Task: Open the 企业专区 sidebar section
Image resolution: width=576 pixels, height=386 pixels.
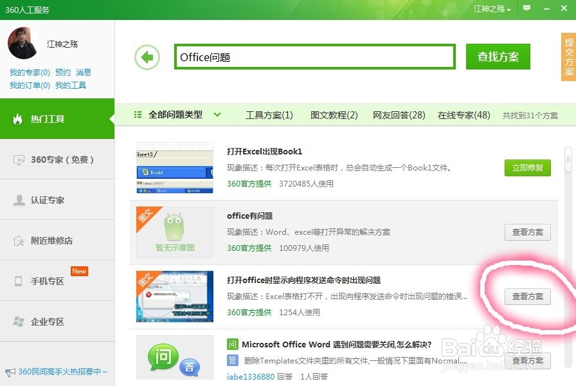Action: [57, 321]
